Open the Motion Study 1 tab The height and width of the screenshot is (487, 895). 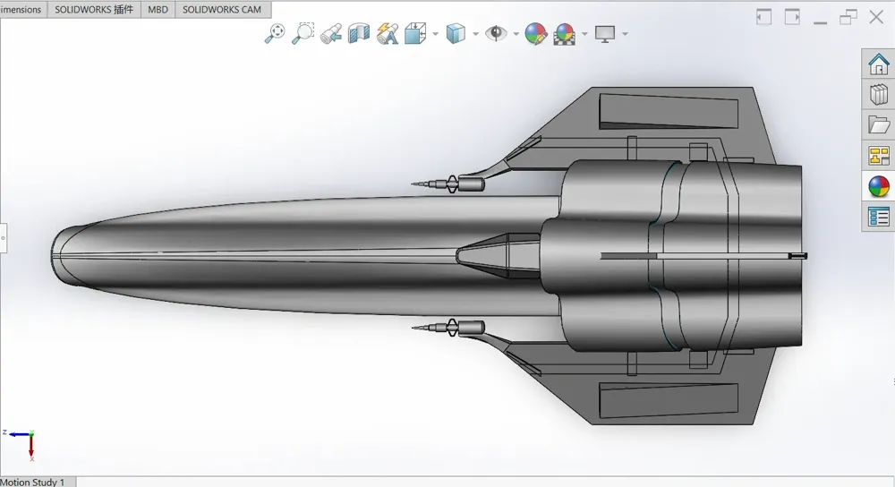[x=37, y=482]
